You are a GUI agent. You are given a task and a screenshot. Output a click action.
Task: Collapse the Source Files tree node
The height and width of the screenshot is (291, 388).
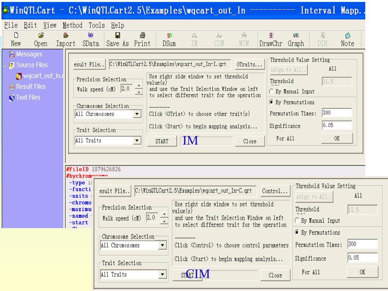point(5,66)
